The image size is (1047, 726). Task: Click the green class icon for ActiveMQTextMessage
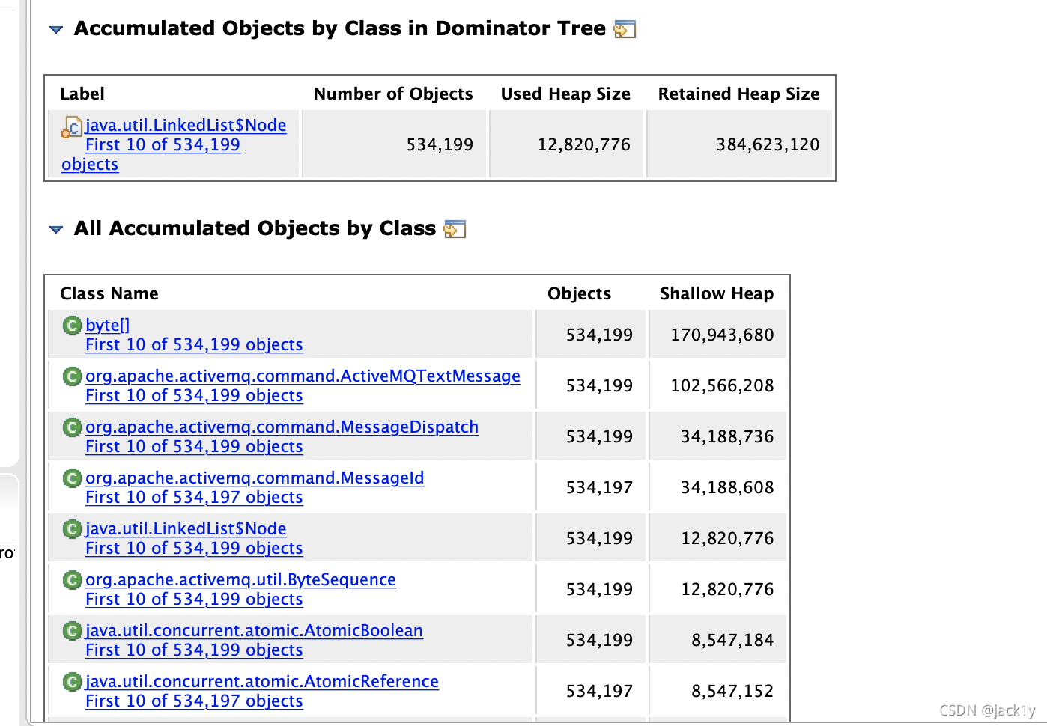coord(72,376)
